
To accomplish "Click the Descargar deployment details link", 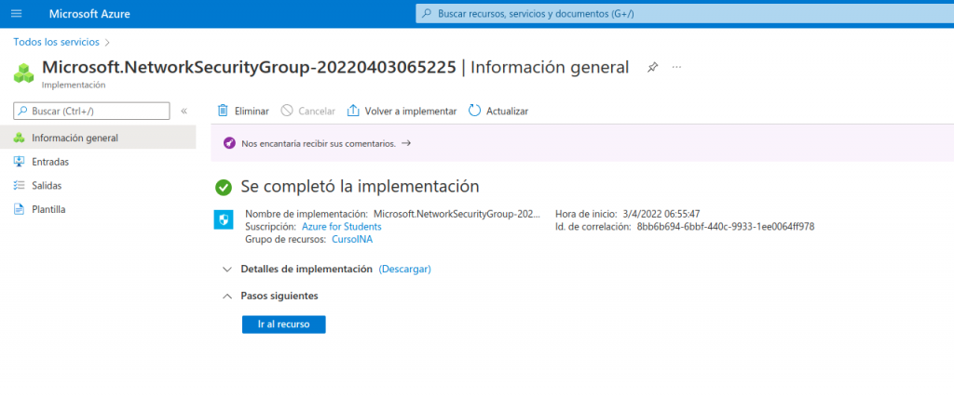I will tap(404, 269).
